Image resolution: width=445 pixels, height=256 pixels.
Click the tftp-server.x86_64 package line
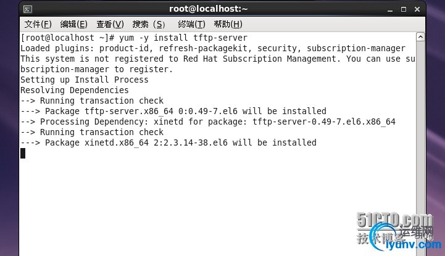[x=173, y=111]
